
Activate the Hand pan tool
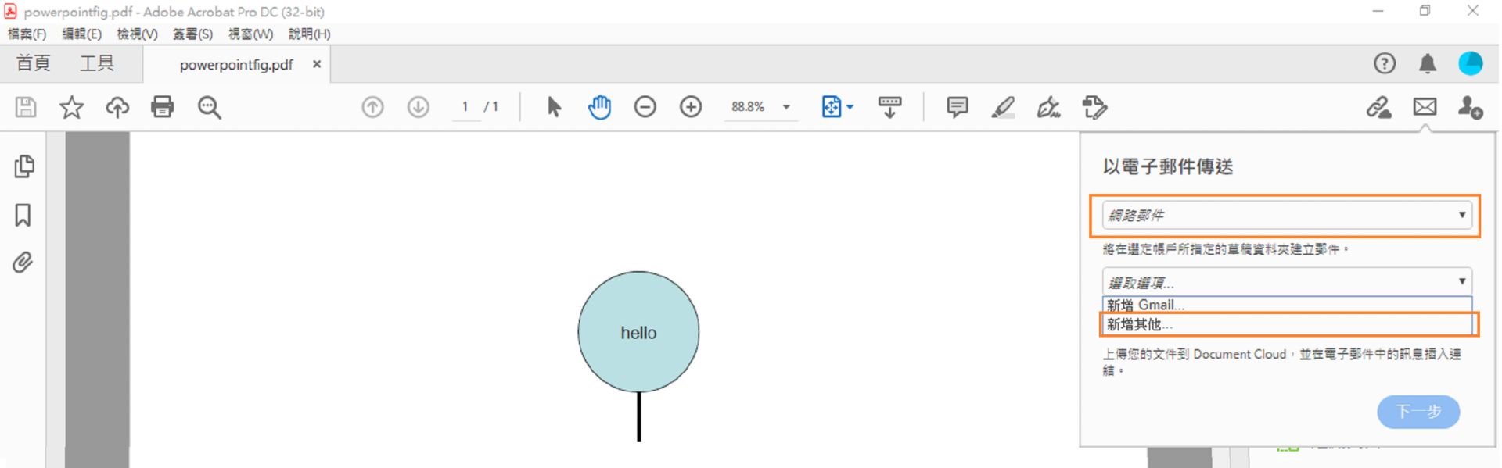(599, 107)
